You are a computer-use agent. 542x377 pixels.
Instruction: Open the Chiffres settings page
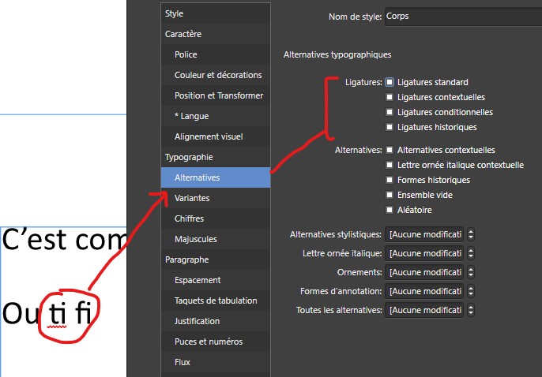click(216, 218)
